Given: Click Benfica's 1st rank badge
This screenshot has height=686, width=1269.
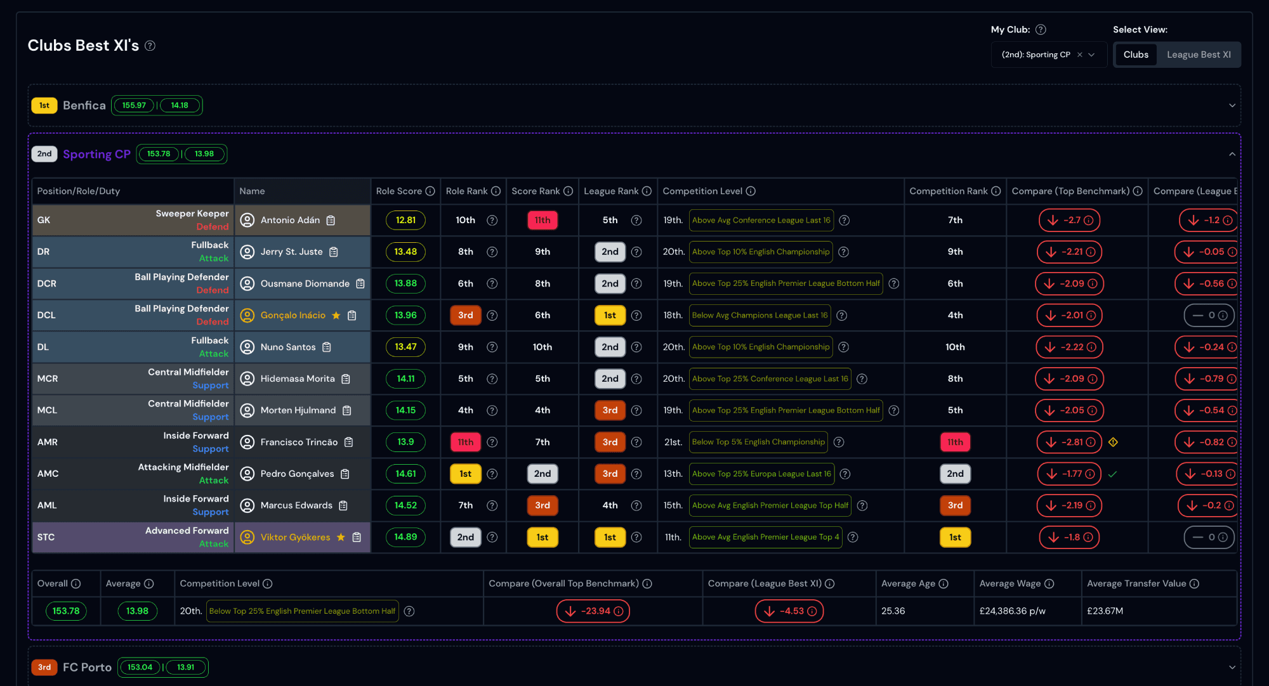Looking at the screenshot, I should pyautogui.click(x=44, y=105).
